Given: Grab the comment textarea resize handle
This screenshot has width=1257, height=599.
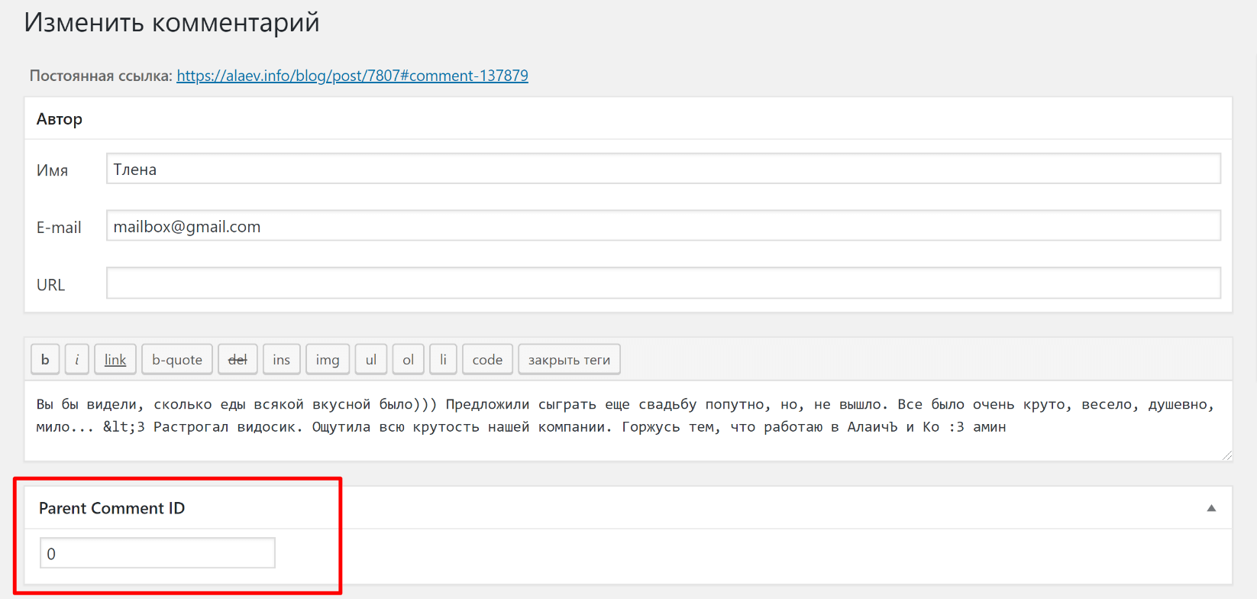Looking at the screenshot, I should (1226, 455).
